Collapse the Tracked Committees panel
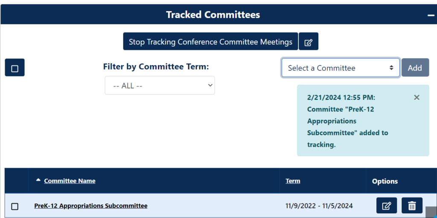The width and height of the screenshot is (437, 218). point(431,15)
